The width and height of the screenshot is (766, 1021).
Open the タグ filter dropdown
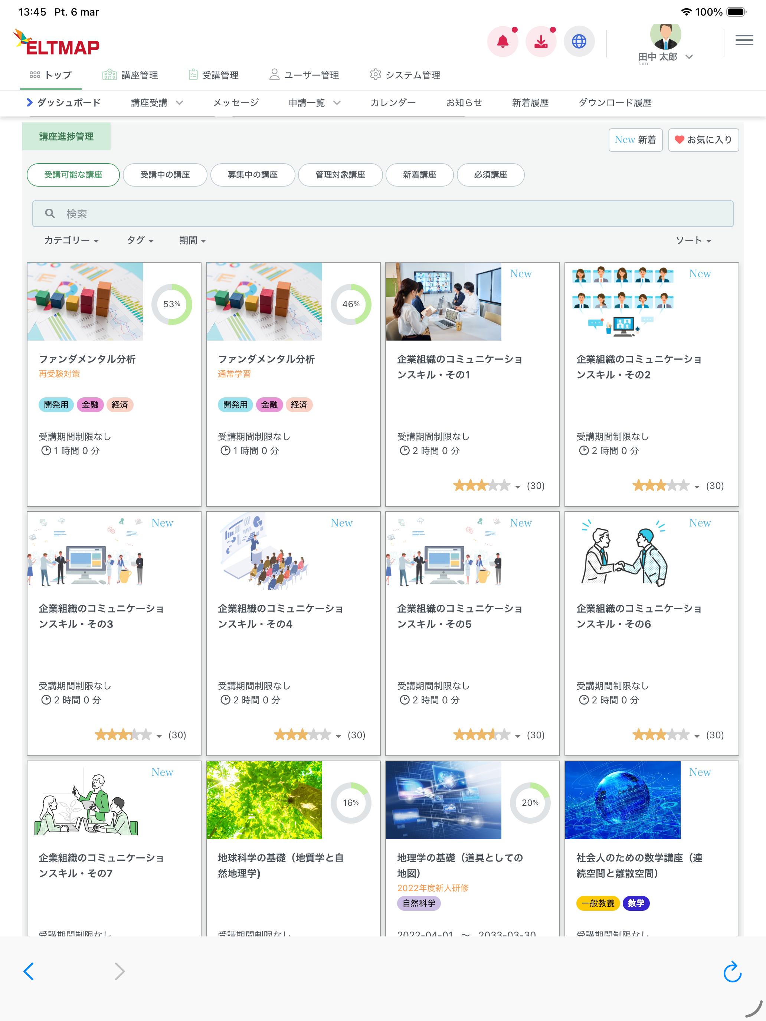point(140,240)
